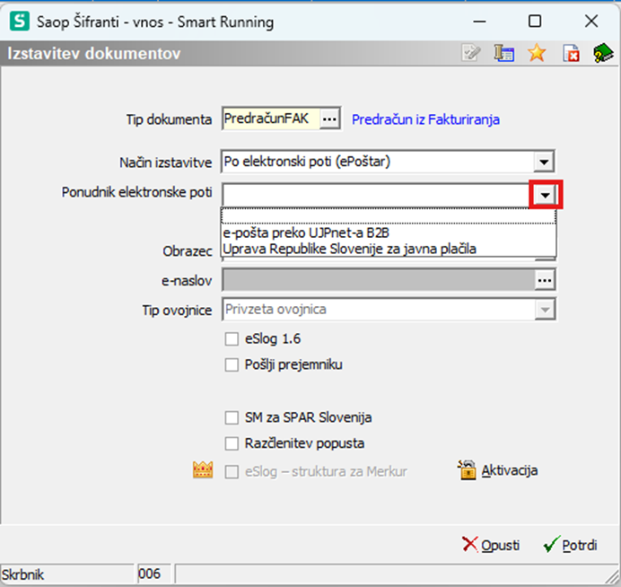Click the e-naslov input field
The image size is (621, 587).
378,280
